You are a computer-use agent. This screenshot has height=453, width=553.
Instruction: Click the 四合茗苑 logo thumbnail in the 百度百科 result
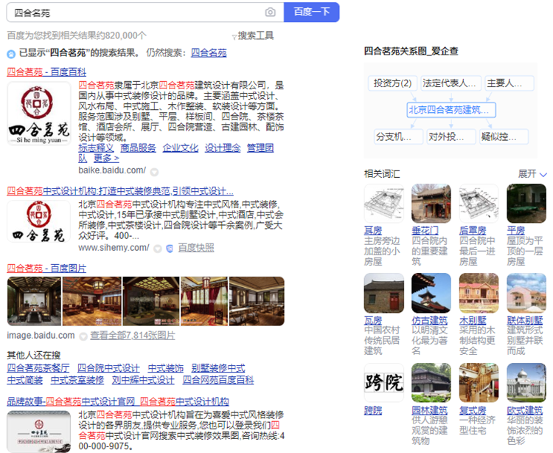click(39, 114)
